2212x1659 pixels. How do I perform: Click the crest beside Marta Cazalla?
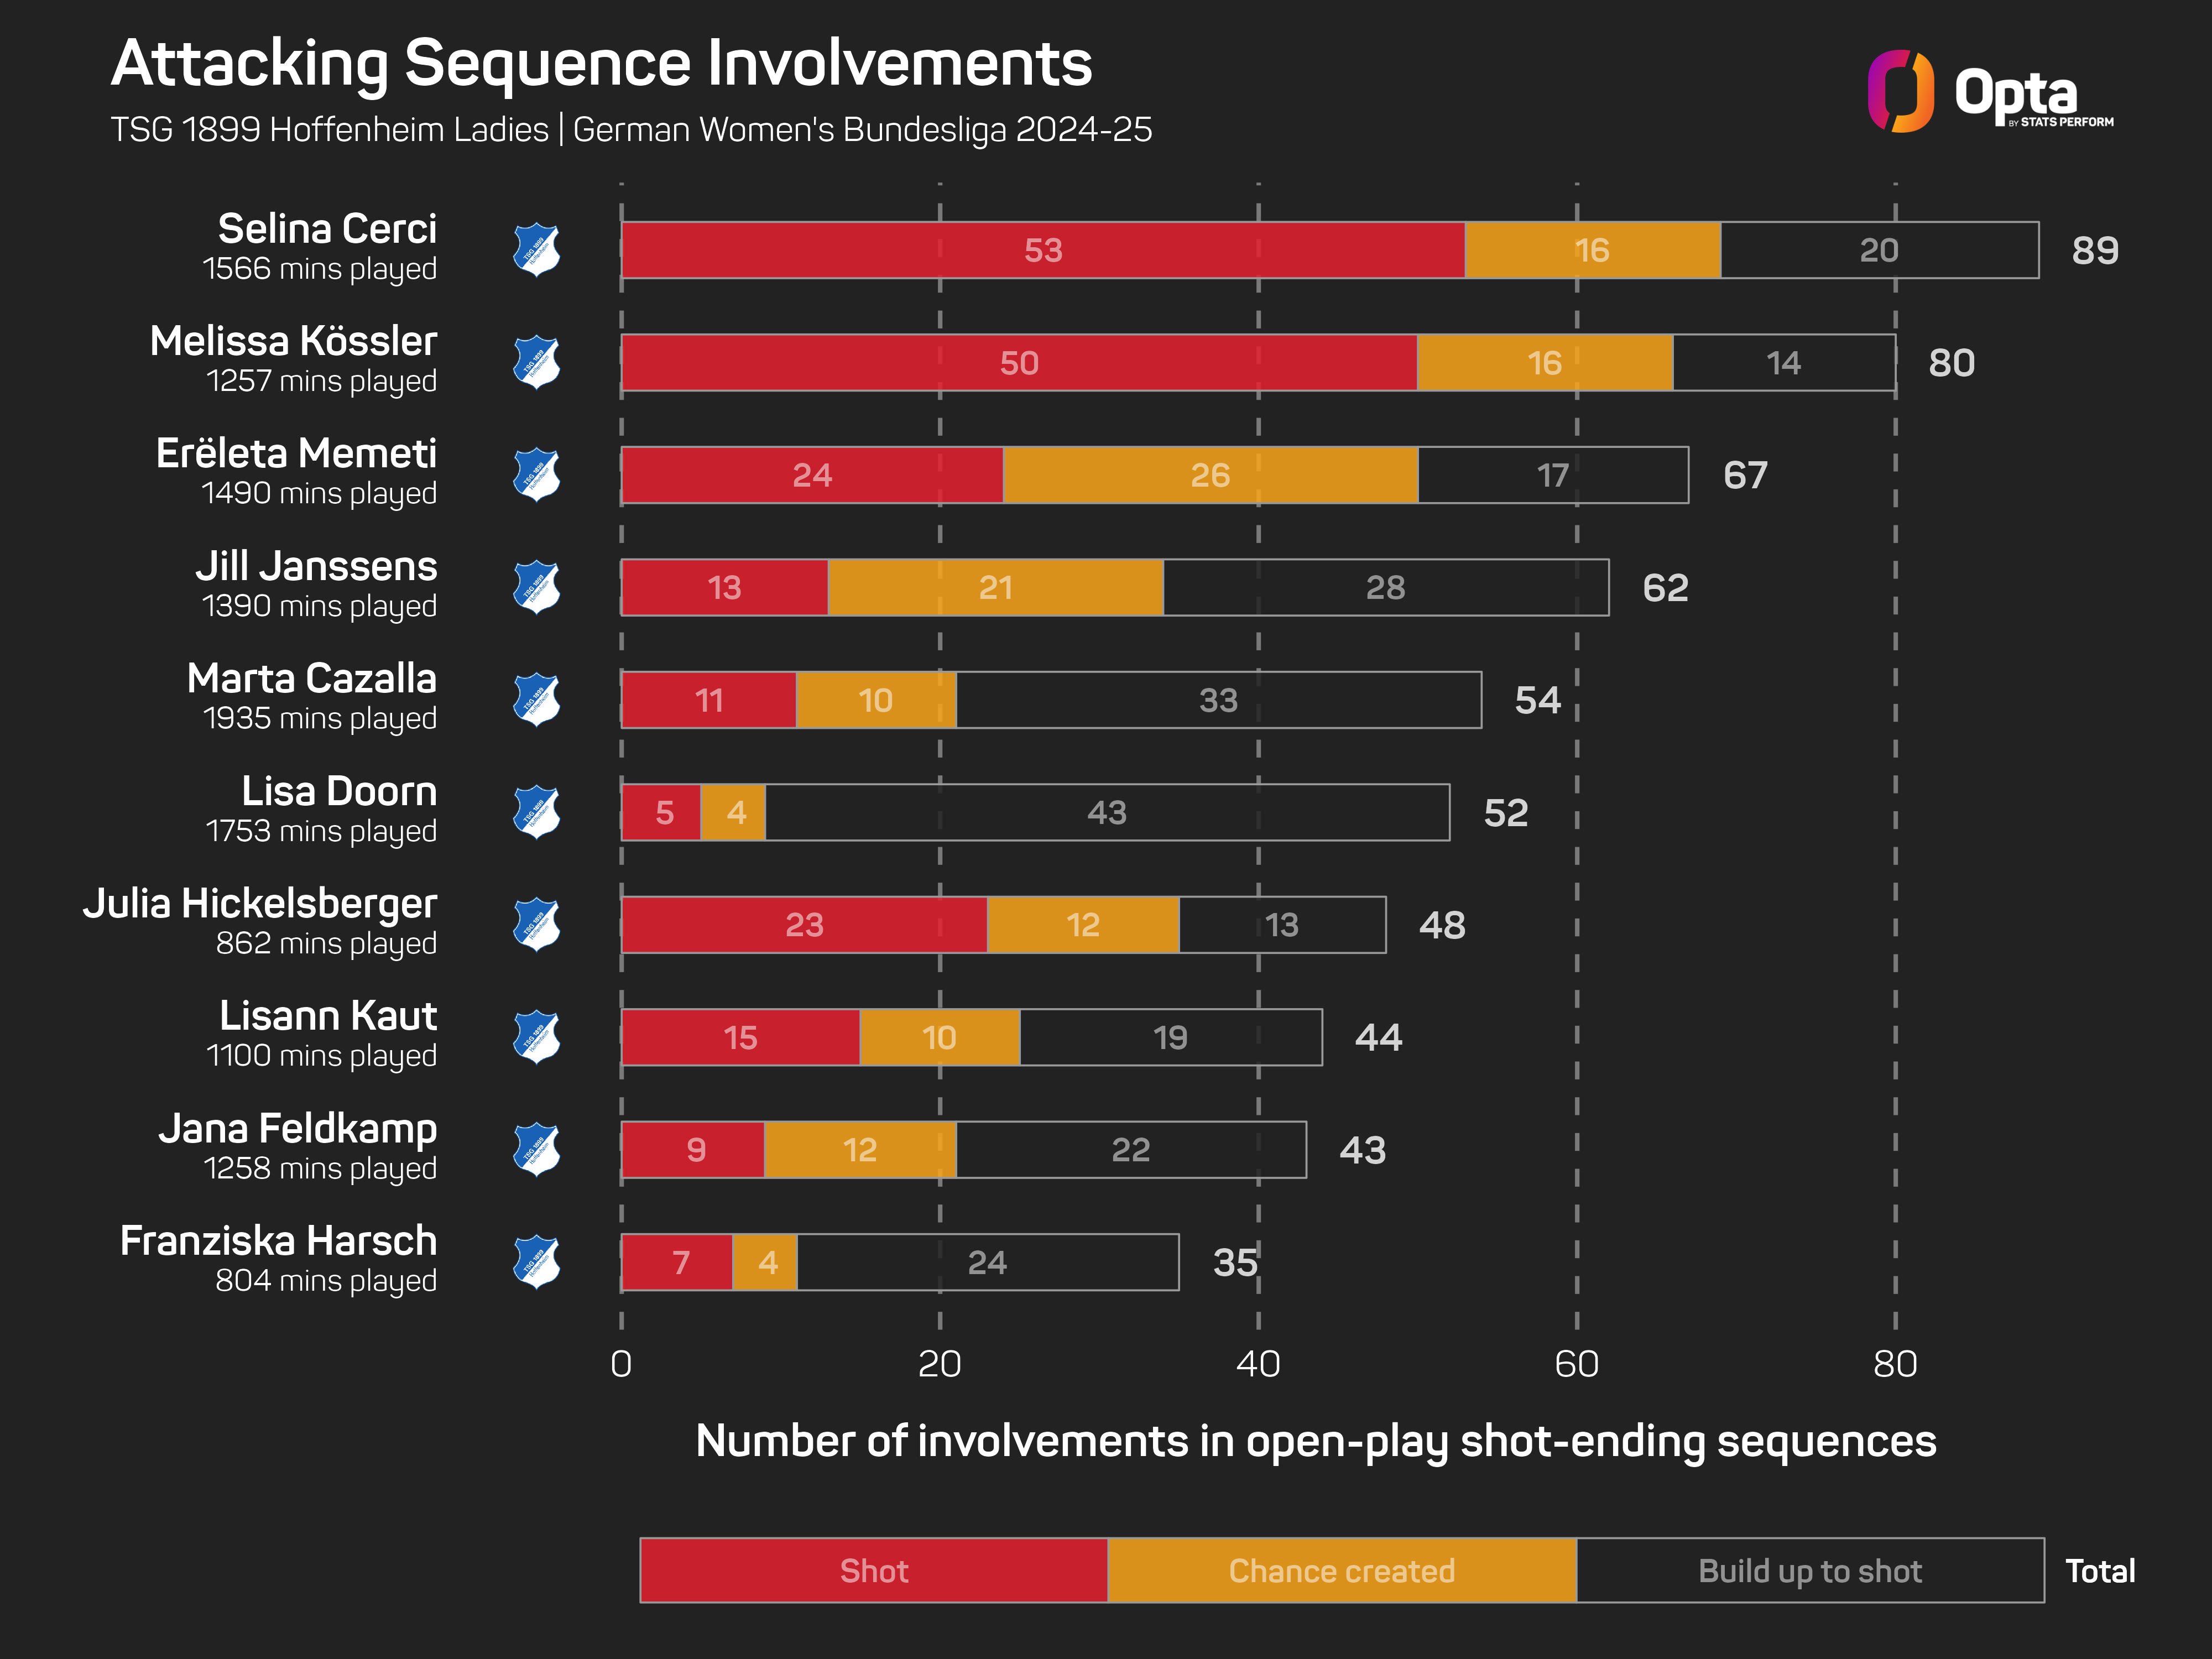click(537, 700)
